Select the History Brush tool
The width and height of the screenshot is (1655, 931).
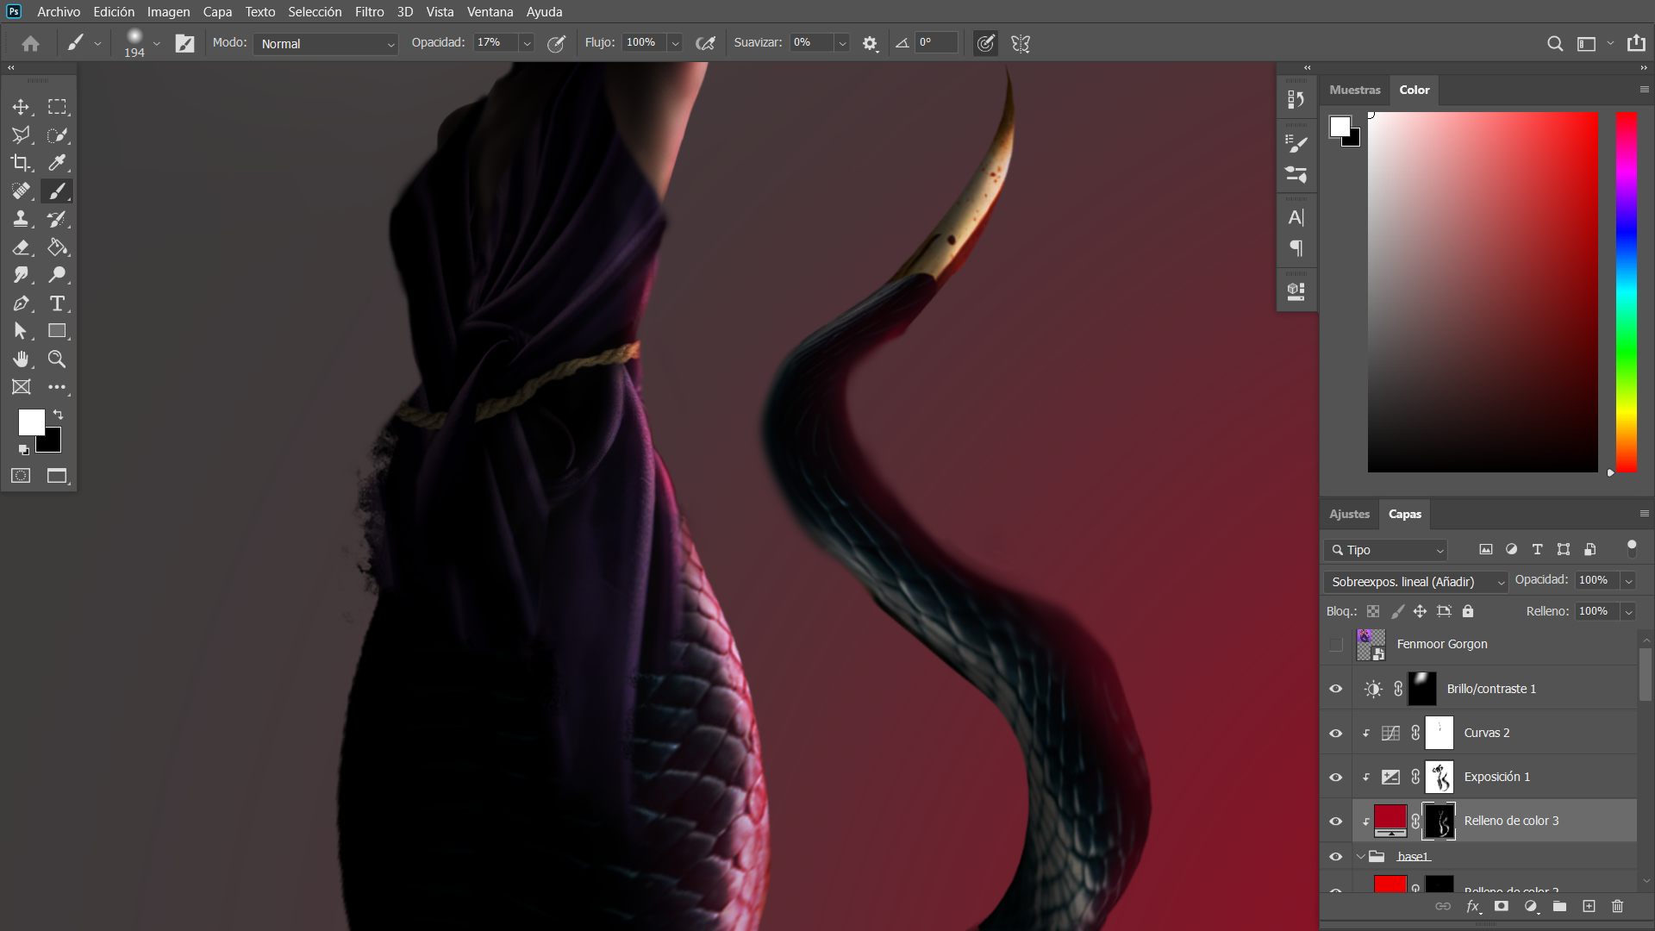coord(57,219)
